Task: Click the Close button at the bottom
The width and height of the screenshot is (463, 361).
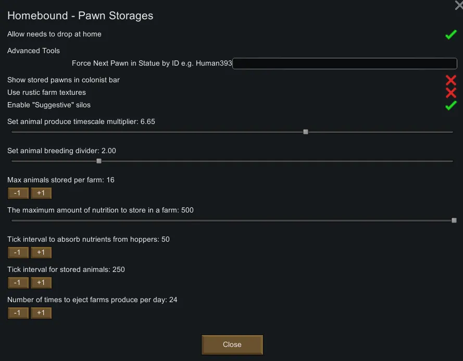Action: (x=232, y=344)
